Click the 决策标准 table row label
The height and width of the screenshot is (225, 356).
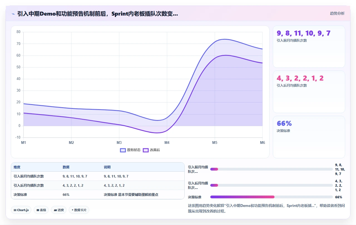click(20, 195)
